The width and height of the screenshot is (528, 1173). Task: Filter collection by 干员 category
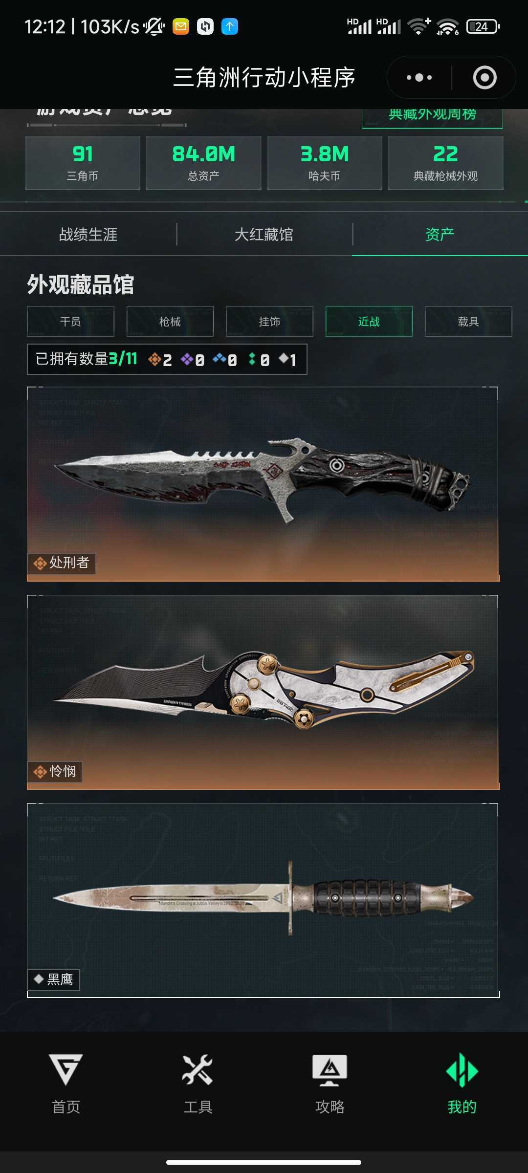(70, 321)
